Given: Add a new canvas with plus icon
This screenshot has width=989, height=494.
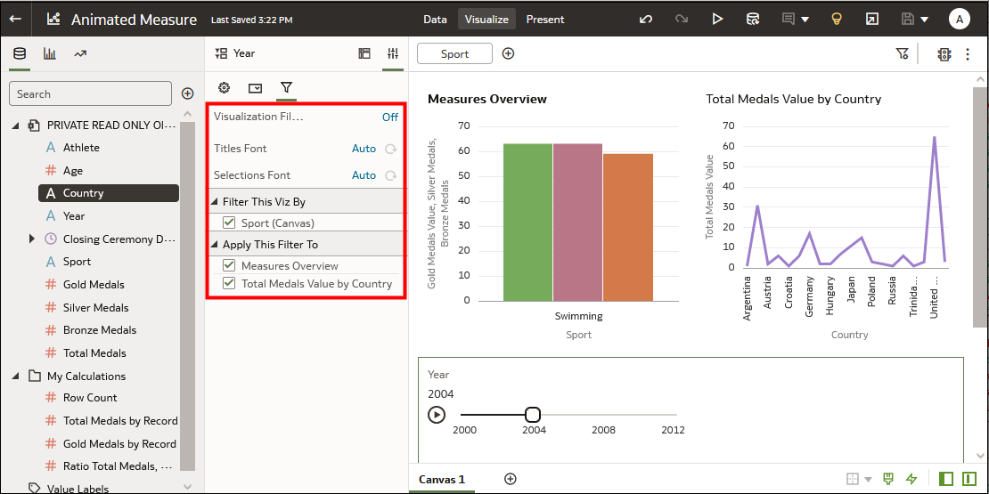Looking at the screenshot, I should point(511,479).
